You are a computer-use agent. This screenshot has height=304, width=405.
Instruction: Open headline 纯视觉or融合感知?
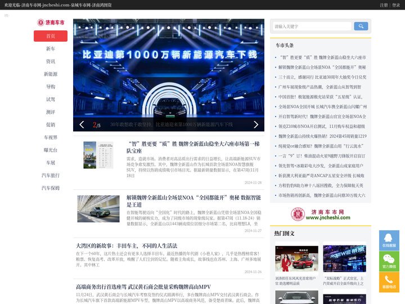[321, 146]
